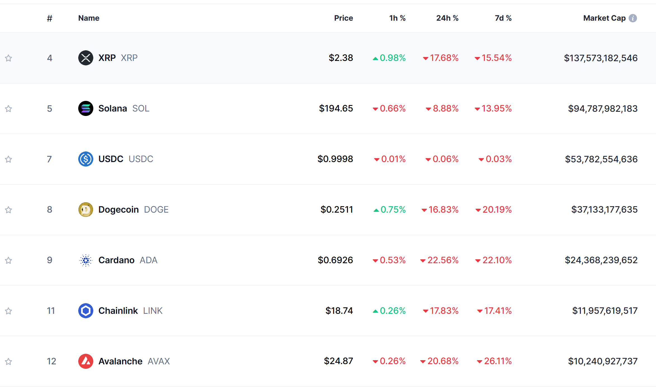
Task: Toggle the Avalanche watchlist star
Action: coord(9,362)
